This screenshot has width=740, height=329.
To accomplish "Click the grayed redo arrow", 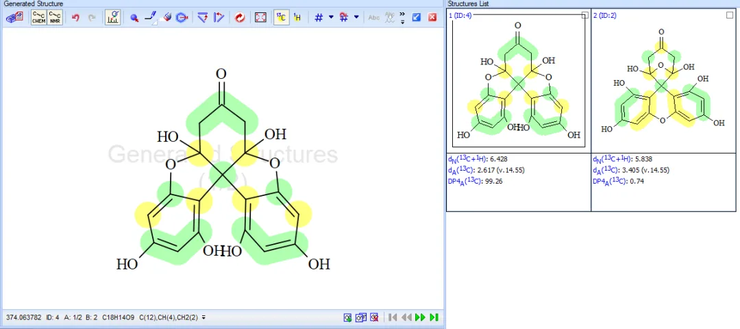I will click(92, 17).
